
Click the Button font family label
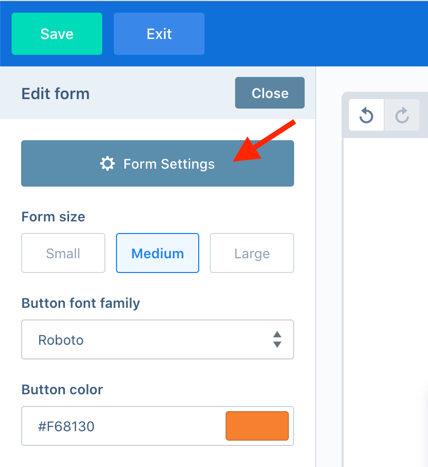[81, 303]
